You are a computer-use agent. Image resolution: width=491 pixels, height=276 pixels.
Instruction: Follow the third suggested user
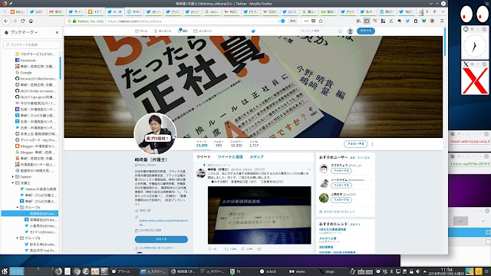[x=341, y=199]
